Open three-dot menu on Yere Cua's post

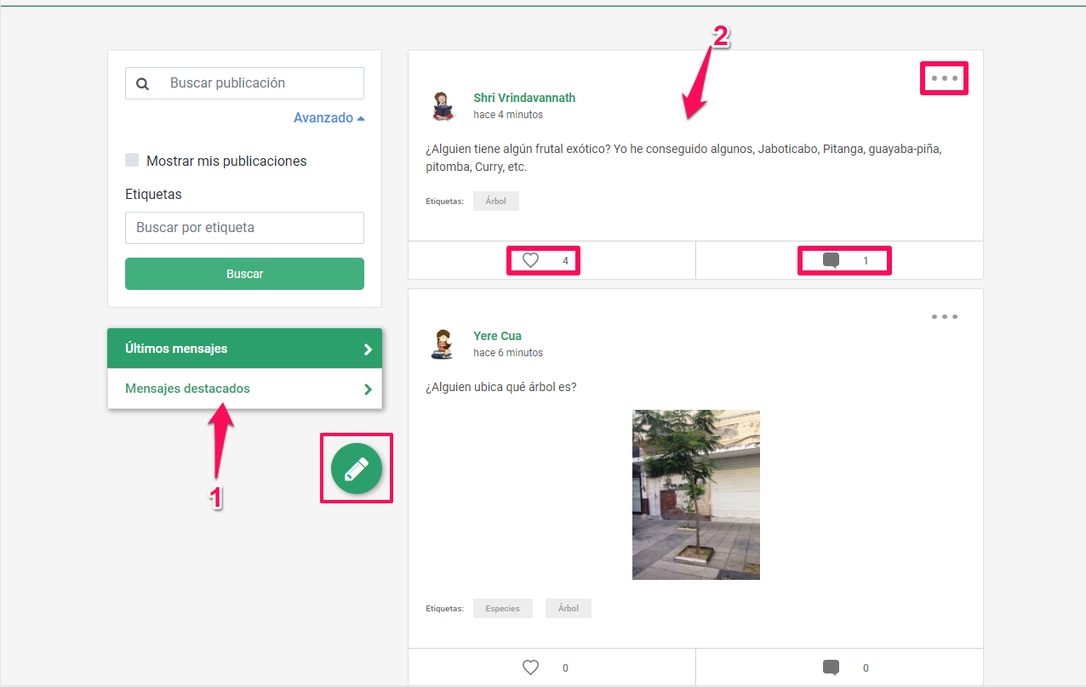click(945, 316)
